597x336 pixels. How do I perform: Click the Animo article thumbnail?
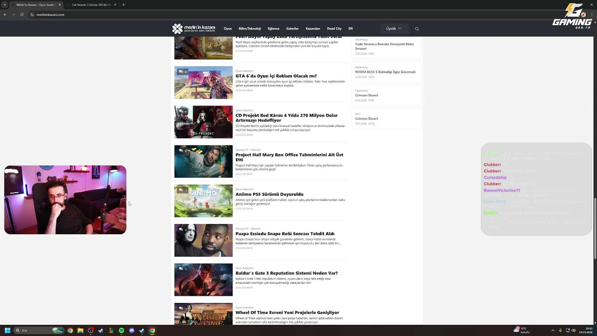pos(203,201)
